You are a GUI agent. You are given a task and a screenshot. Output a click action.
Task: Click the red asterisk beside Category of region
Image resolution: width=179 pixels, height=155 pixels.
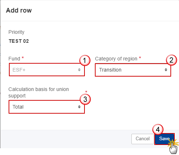point(140,58)
